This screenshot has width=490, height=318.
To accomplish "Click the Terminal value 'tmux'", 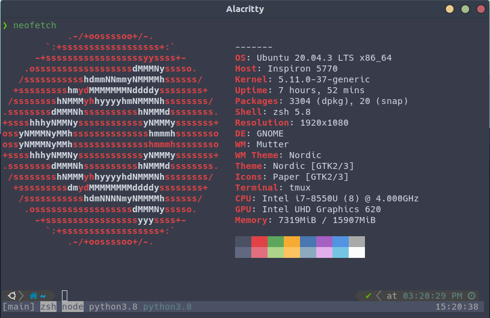I will pyautogui.click(x=299, y=188).
